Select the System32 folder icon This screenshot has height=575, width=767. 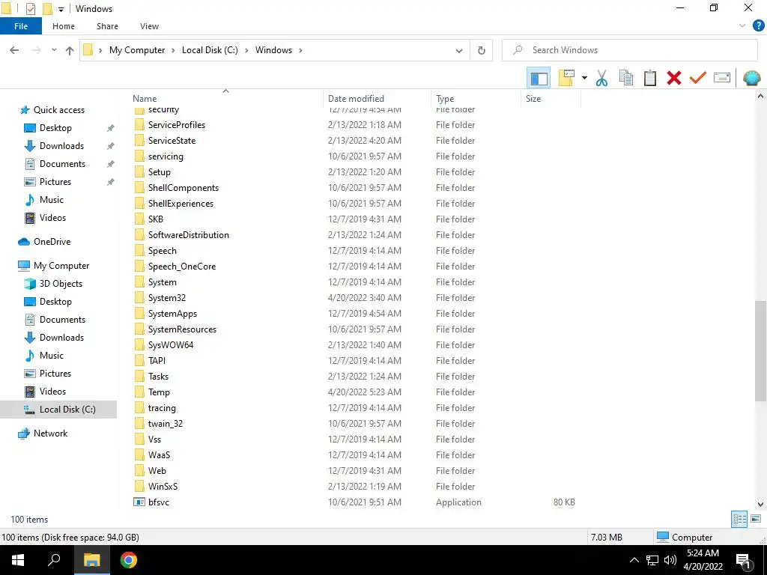click(x=139, y=298)
